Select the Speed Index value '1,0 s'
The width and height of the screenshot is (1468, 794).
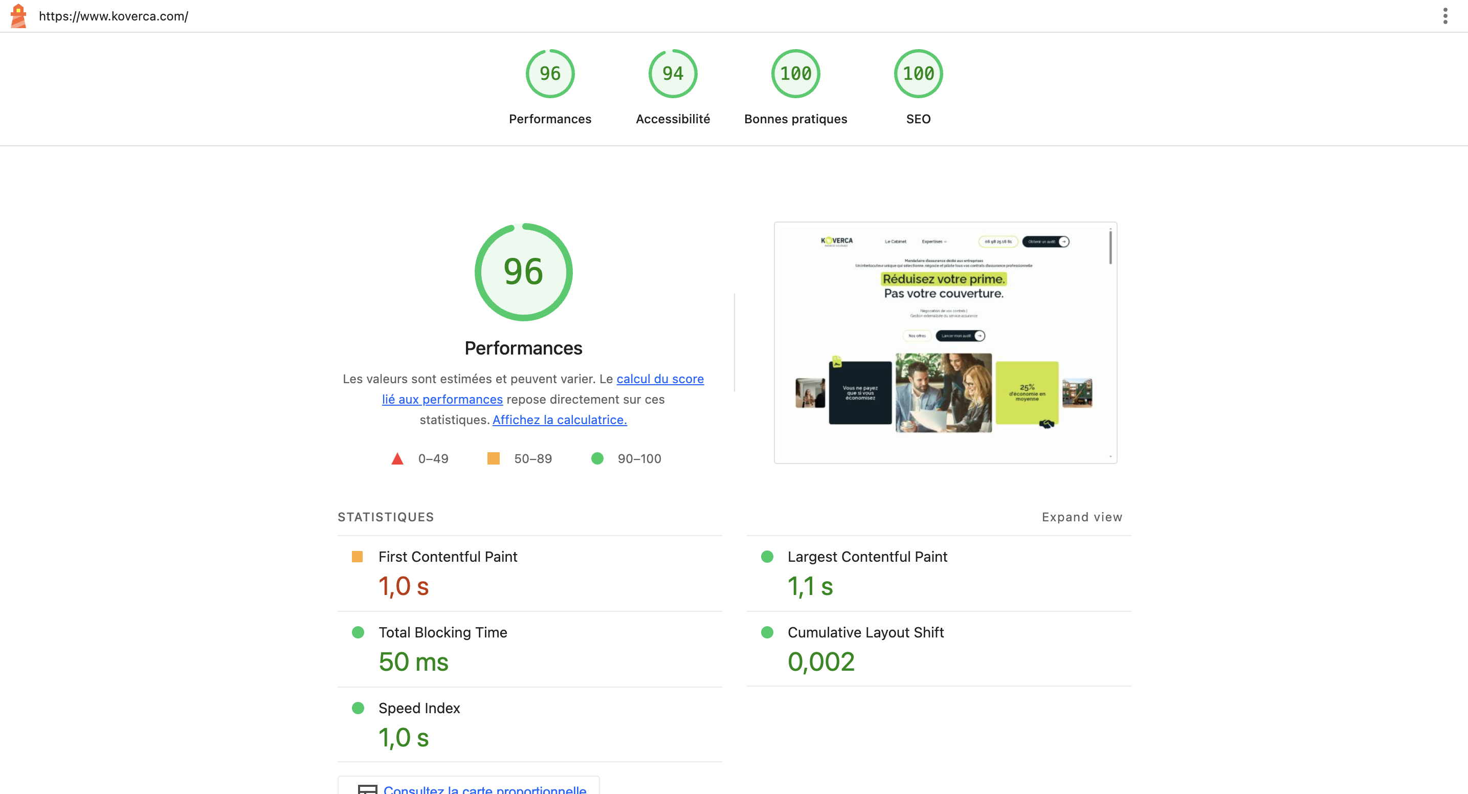coord(404,738)
